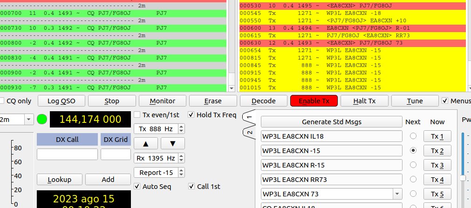Edit the WP3L EA8CXN RR73 message field
The width and height of the screenshot is (471, 208).
coord(332,180)
